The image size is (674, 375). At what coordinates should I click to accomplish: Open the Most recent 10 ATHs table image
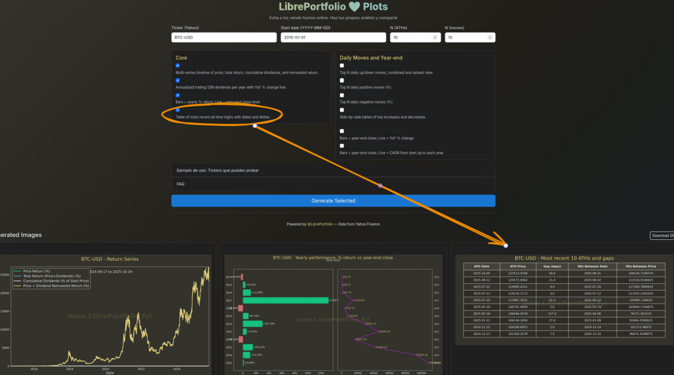pyautogui.click(x=564, y=298)
